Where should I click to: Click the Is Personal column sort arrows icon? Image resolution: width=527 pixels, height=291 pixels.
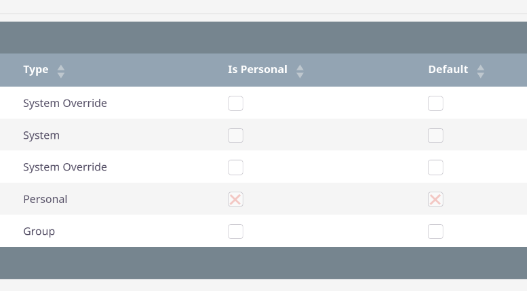[300, 70]
